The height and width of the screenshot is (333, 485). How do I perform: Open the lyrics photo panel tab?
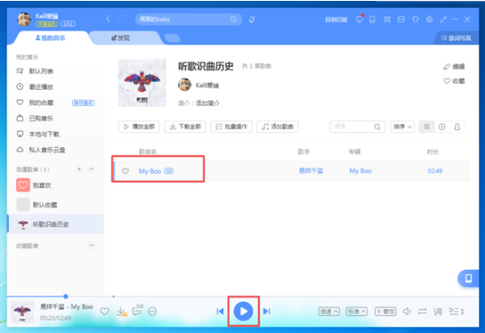[456, 38]
